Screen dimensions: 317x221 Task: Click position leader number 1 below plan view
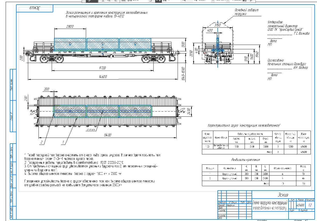coord(63,142)
